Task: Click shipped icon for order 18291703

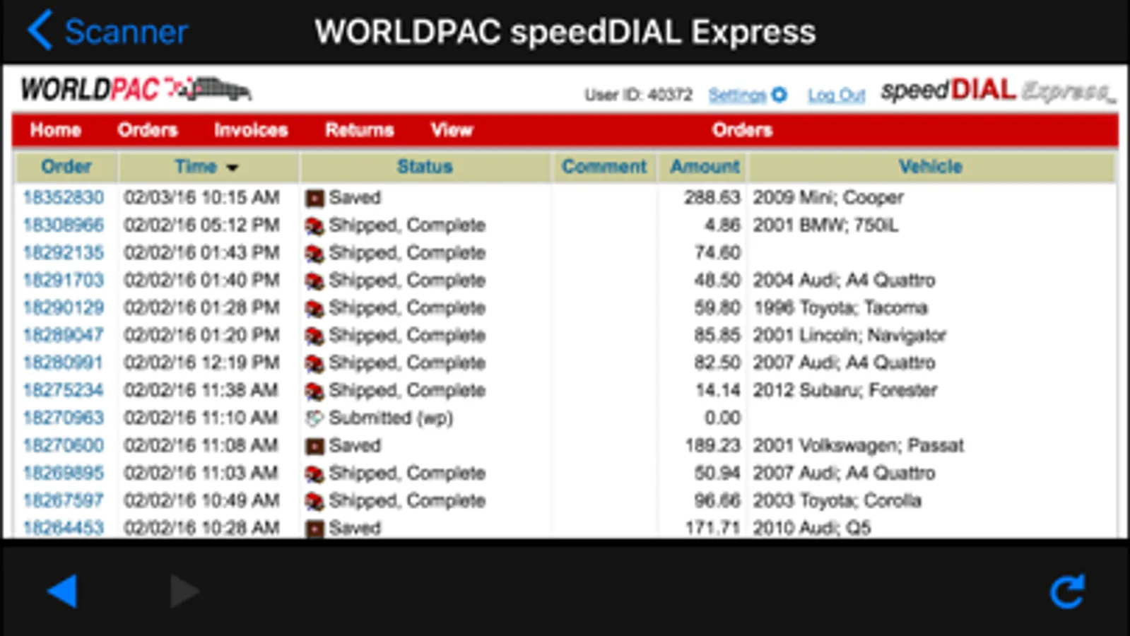Action: click(314, 281)
